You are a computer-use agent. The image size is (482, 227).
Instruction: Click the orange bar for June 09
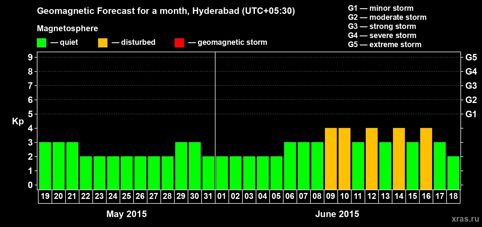tap(331, 159)
